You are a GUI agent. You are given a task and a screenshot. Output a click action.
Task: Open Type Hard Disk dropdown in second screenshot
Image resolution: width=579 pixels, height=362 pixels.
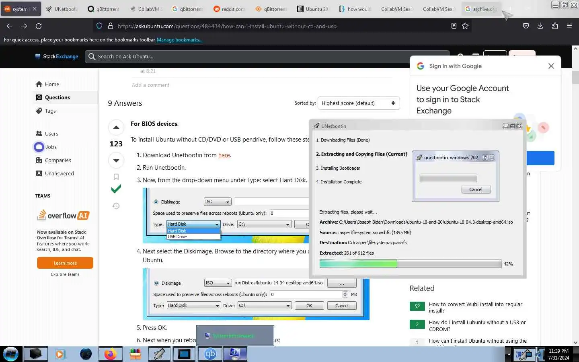194,305
